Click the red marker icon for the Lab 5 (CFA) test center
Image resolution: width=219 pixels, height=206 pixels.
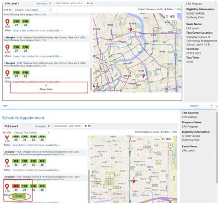click(x=7, y=47)
